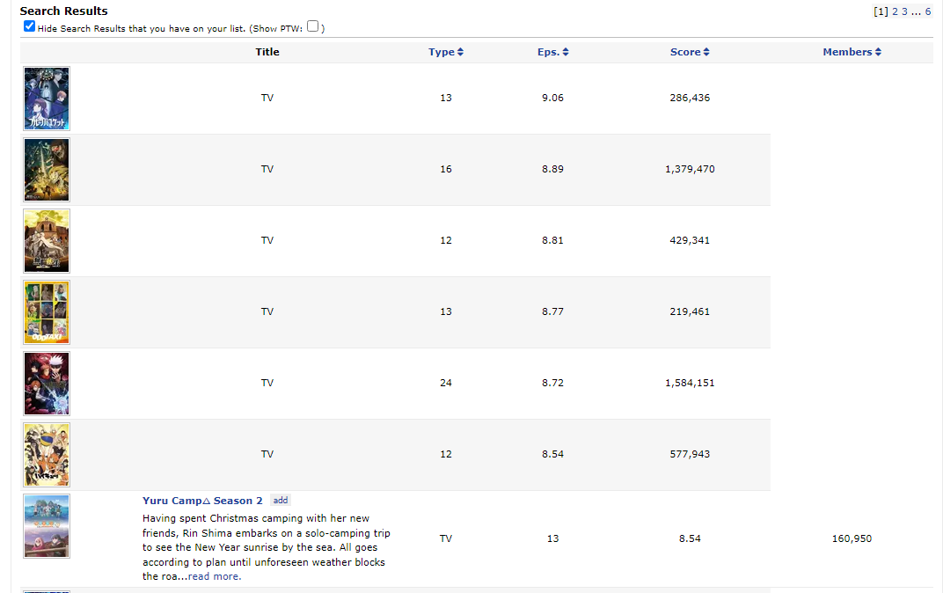This screenshot has width=943, height=593.
Task: Enable the Show PTW checkbox
Action: (312, 26)
